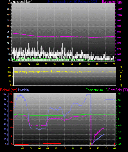
Task: Click barometer axis value "965"
Action: click(x=119, y=54)
